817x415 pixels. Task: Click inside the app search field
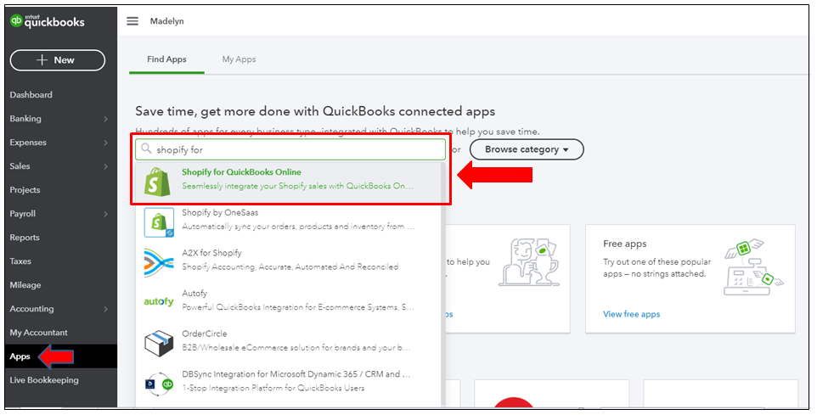293,149
